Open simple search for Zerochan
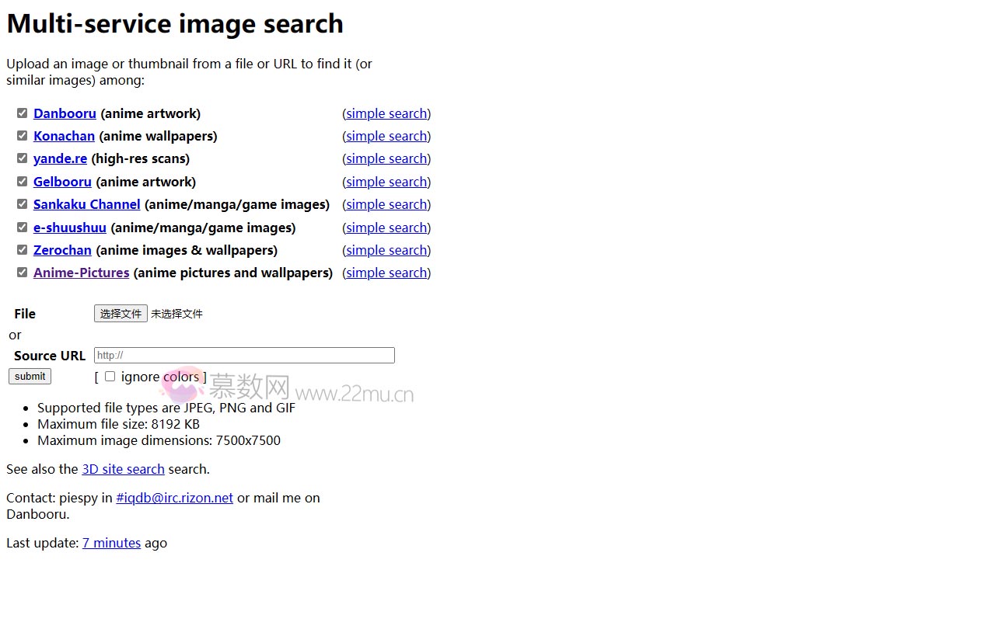The height and width of the screenshot is (636, 989). tap(386, 250)
